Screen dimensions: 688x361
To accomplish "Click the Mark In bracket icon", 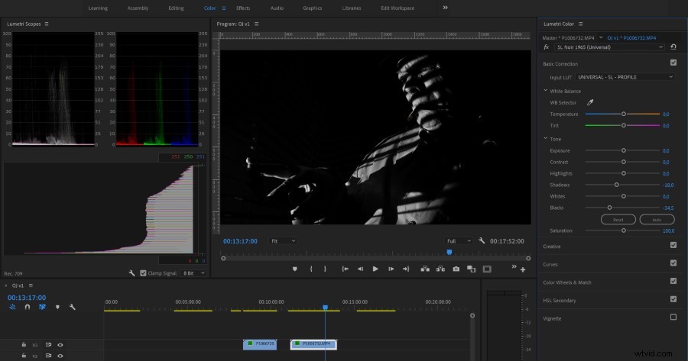I will coord(311,269).
